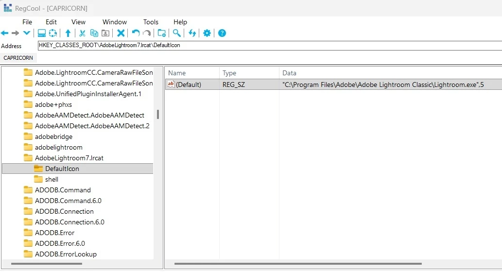Select the first Adobe.LightroomCC.CameraRawFileSon key
The image size is (502, 272).
click(x=94, y=73)
